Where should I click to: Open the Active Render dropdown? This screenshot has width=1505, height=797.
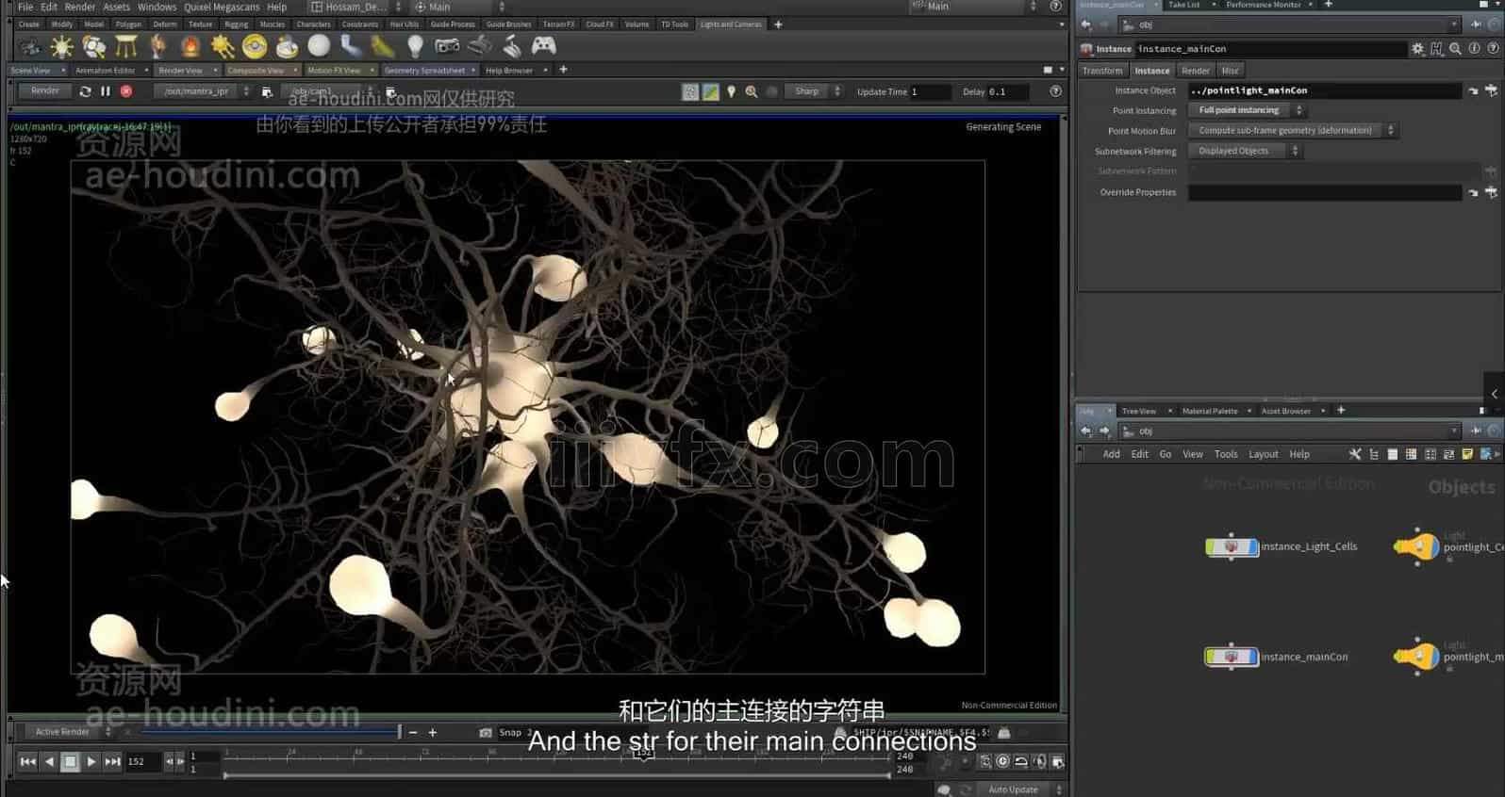click(66, 732)
